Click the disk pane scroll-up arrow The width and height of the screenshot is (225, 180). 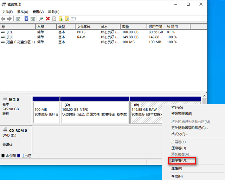(x=205, y=96)
